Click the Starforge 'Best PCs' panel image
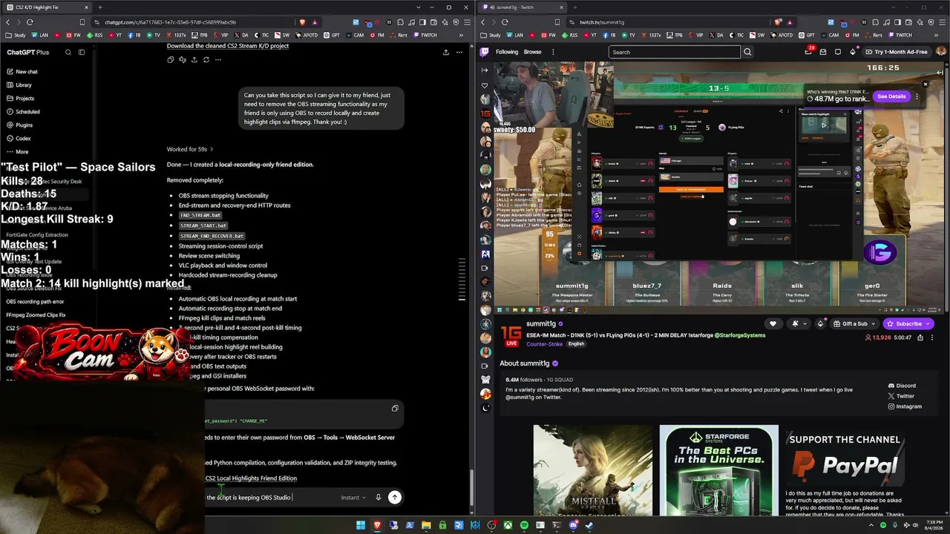The height and width of the screenshot is (534, 950). [718, 470]
